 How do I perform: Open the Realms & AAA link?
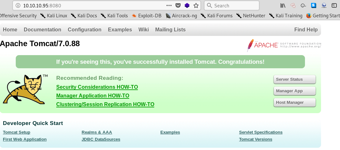tap(97, 132)
